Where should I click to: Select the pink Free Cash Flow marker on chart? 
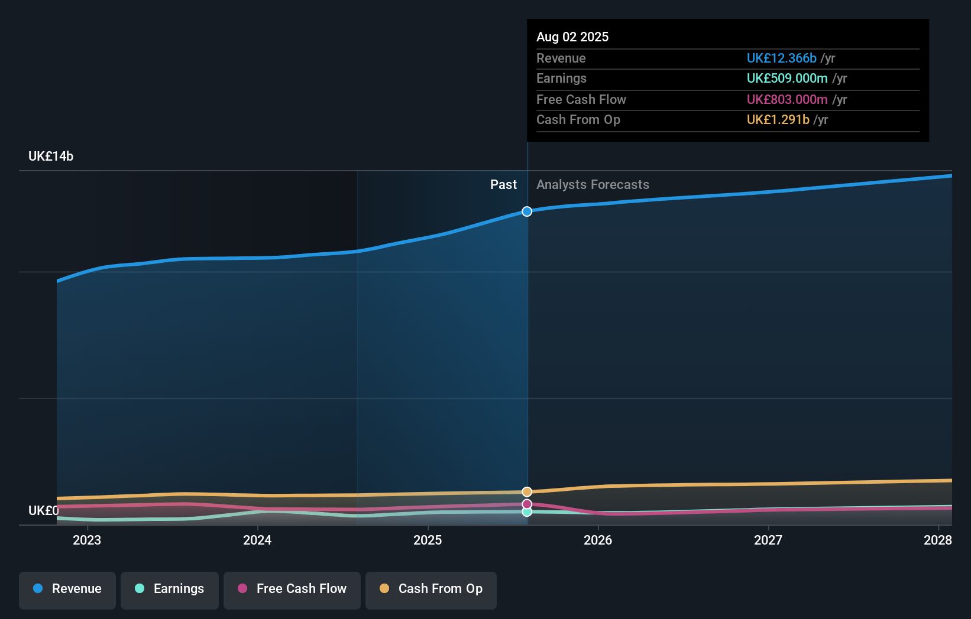(527, 503)
